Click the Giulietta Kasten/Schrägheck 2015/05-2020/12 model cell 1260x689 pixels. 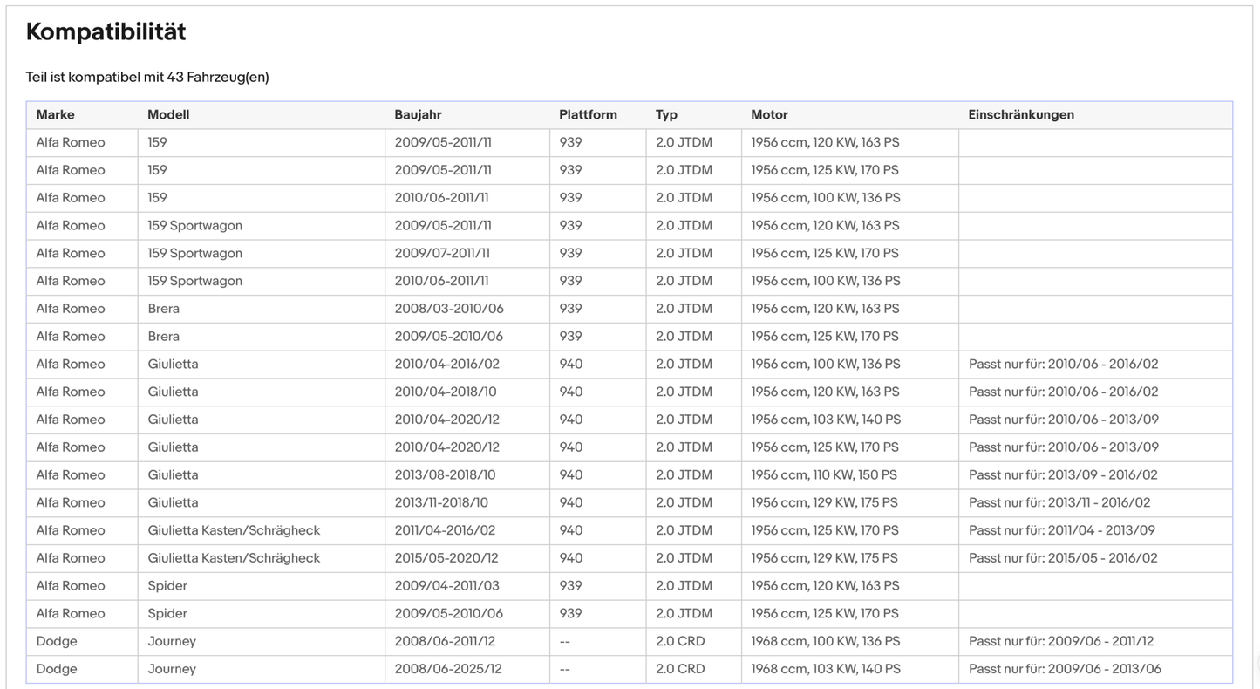pyautogui.click(x=262, y=558)
